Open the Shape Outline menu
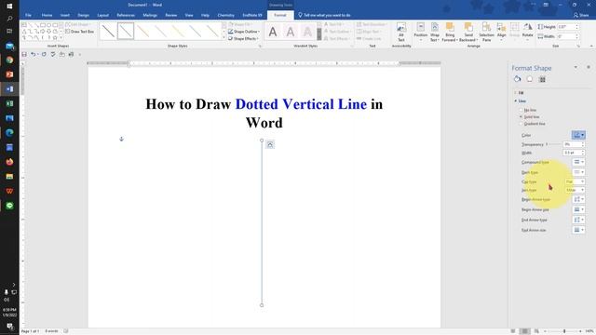The width and height of the screenshot is (596, 335). 244,32
